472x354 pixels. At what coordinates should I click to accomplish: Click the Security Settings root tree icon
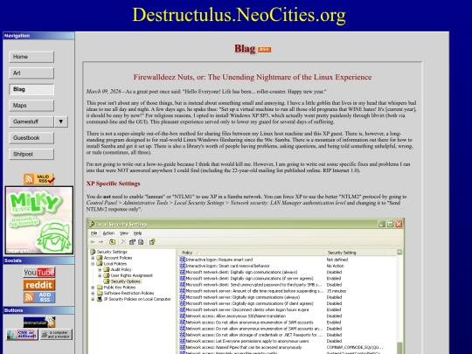93,252
